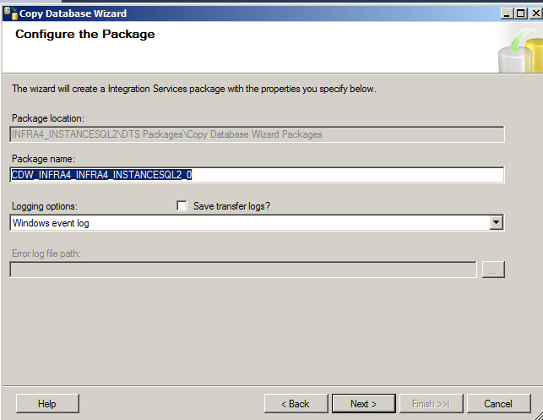Image resolution: width=543 pixels, height=420 pixels.
Task: Expand the Logging options dropdown arrow
Action: (x=497, y=223)
